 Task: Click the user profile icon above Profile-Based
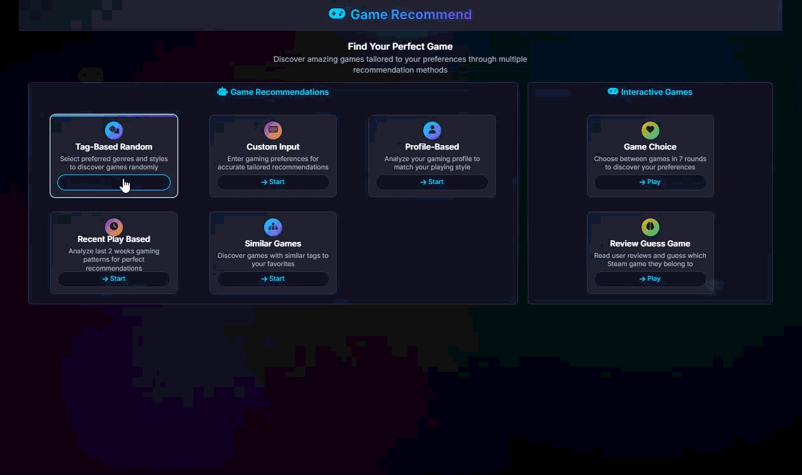pyautogui.click(x=432, y=131)
